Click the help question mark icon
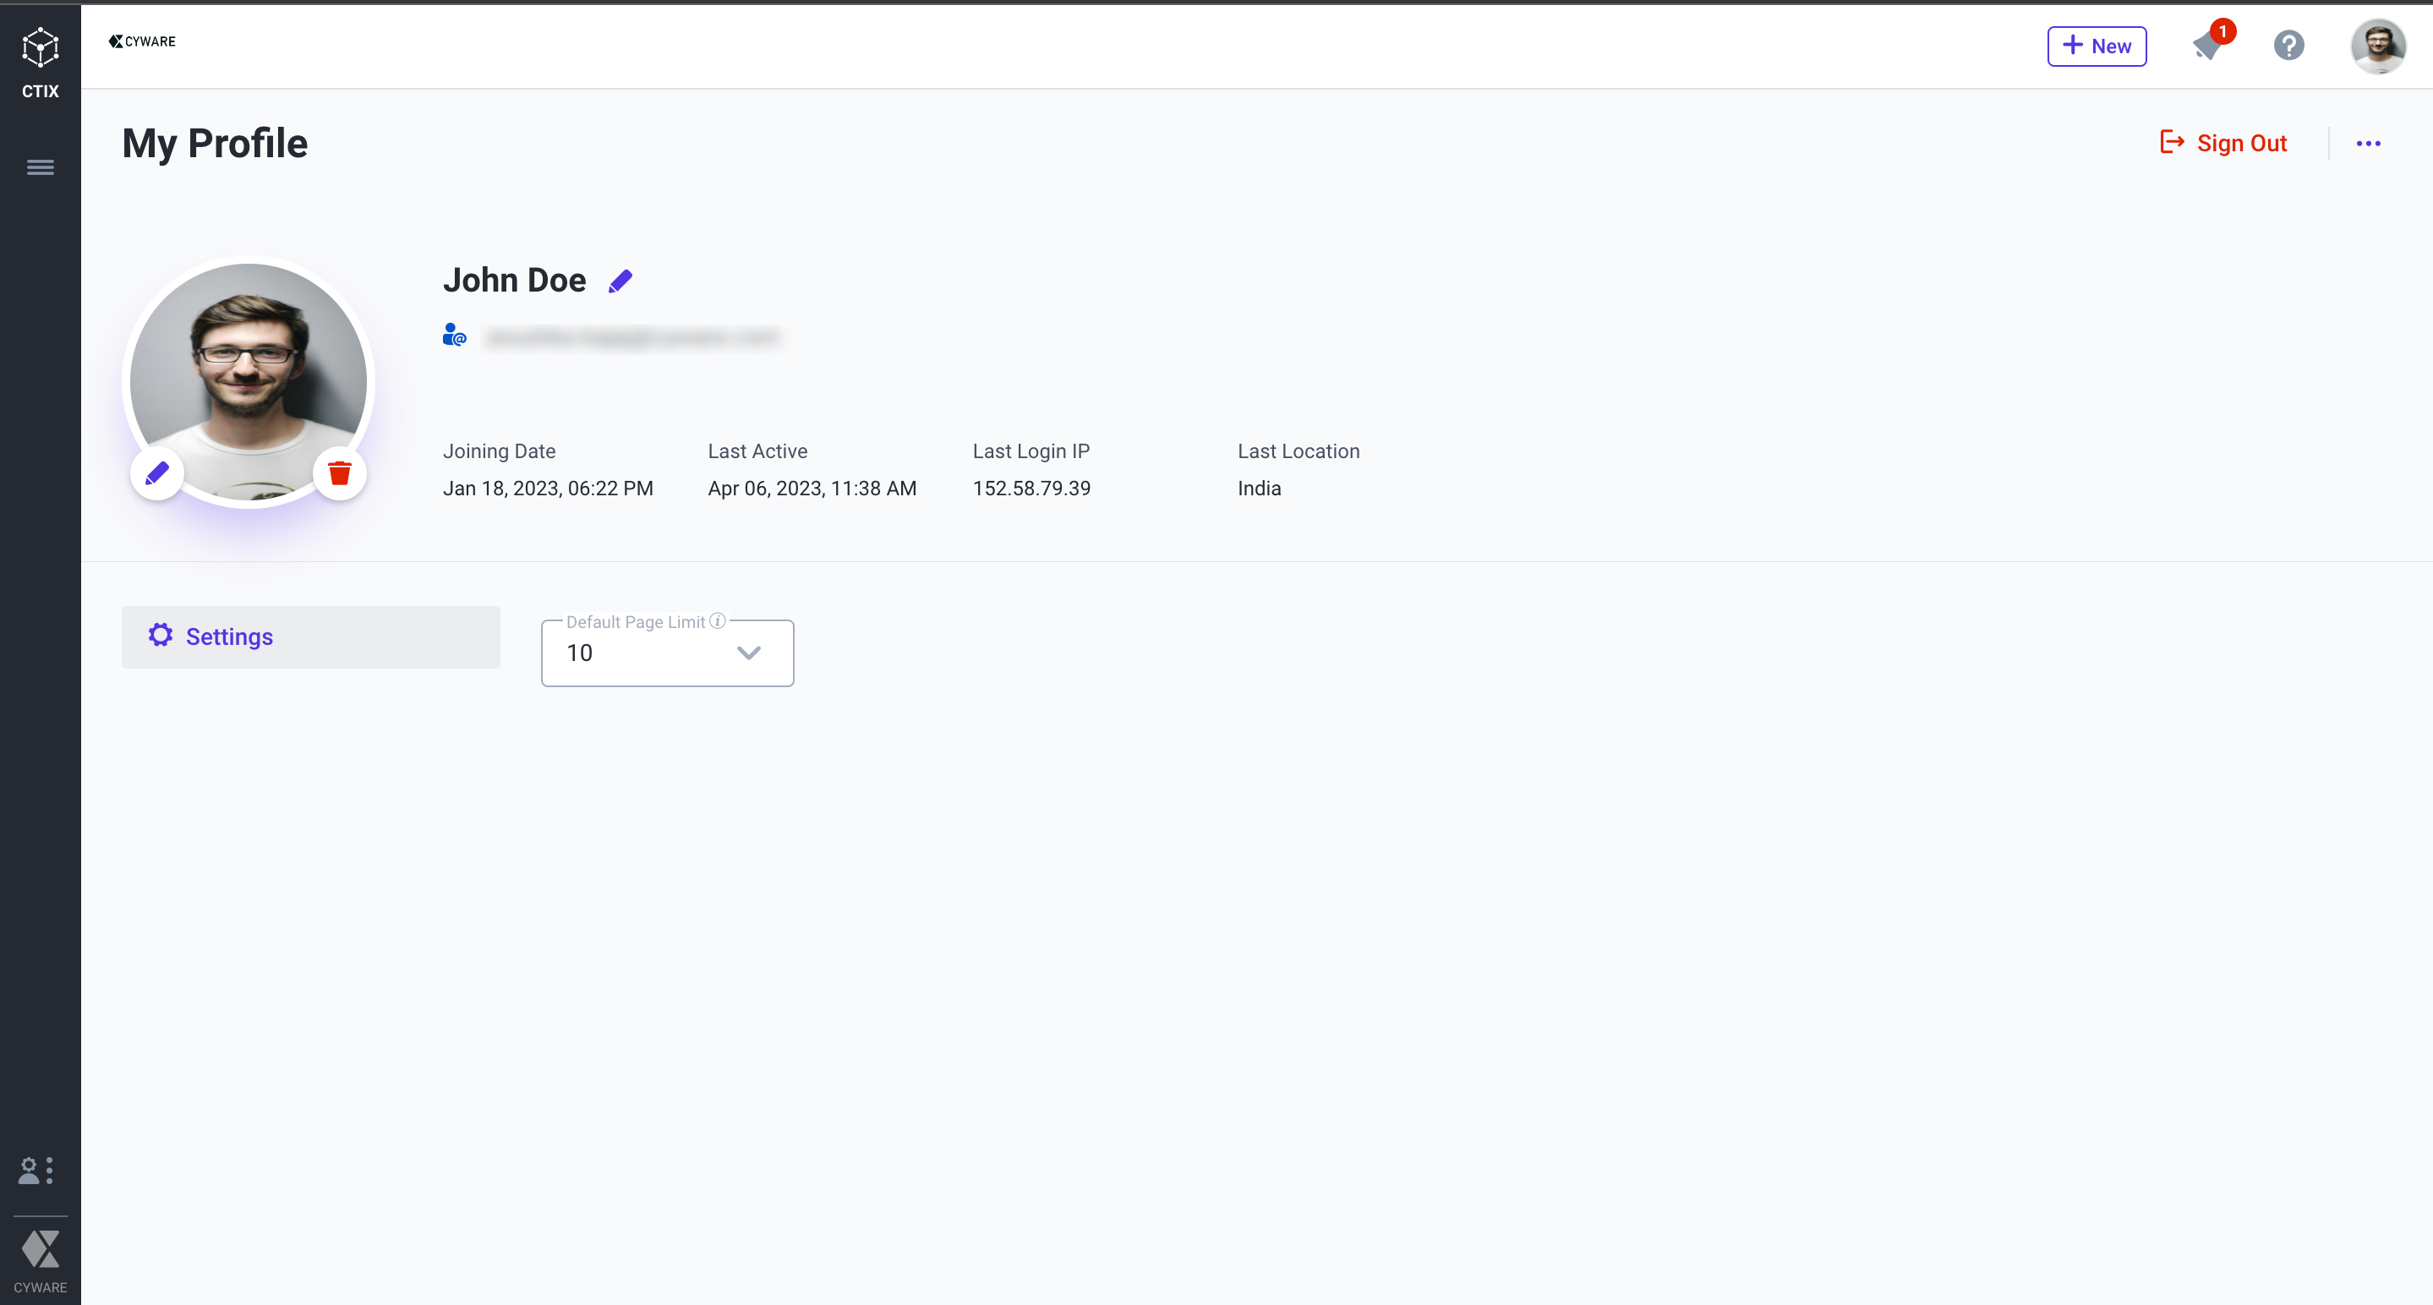The image size is (2433, 1305). point(2288,46)
